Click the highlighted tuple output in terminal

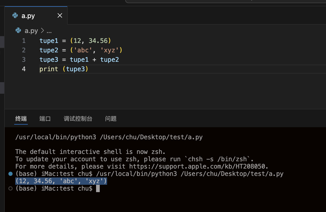point(61,181)
